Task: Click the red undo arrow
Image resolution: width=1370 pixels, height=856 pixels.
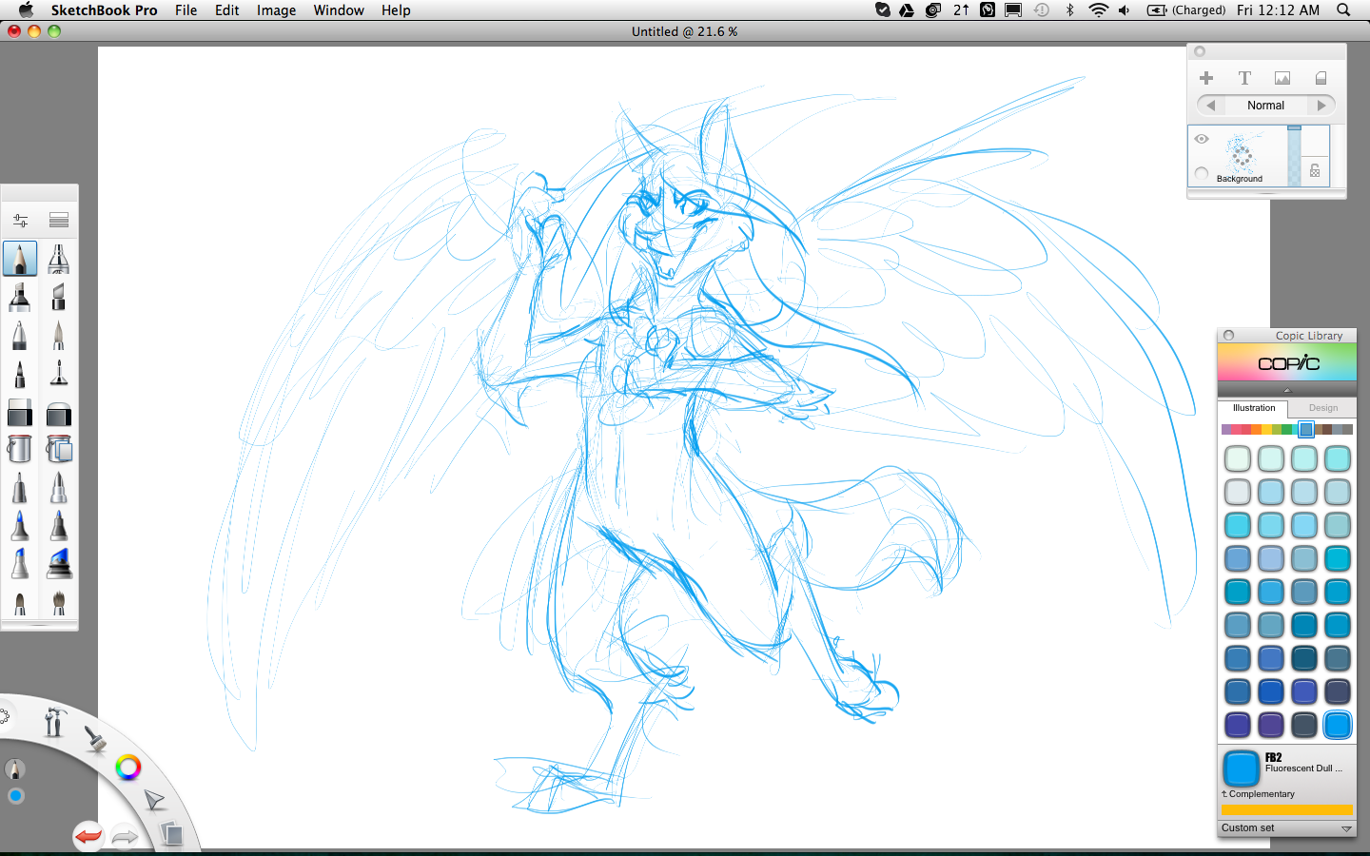Action: 88,836
